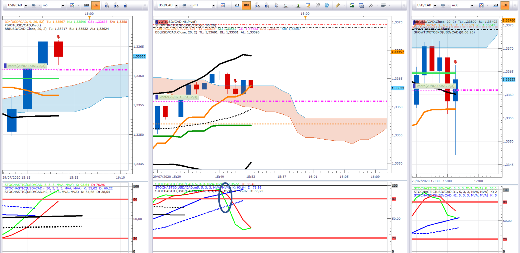This screenshot has height=253, width=520.
Task: Open toolbar overflow menu in m1 chart
Action: click(404, 5)
